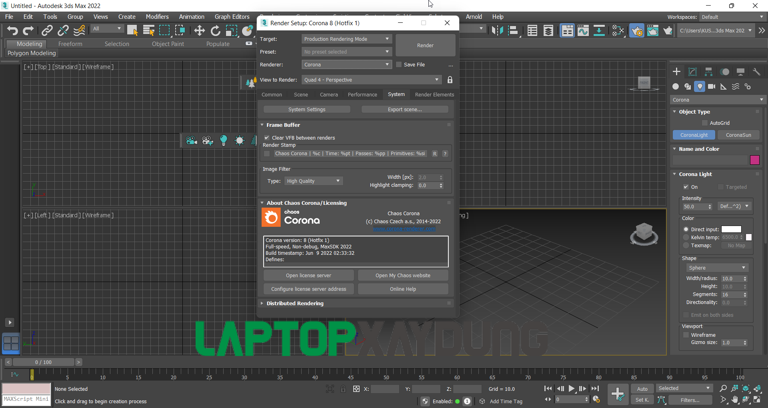Open the Modify panel wrench-curve icon
The width and height of the screenshot is (768, 408).
692,72
